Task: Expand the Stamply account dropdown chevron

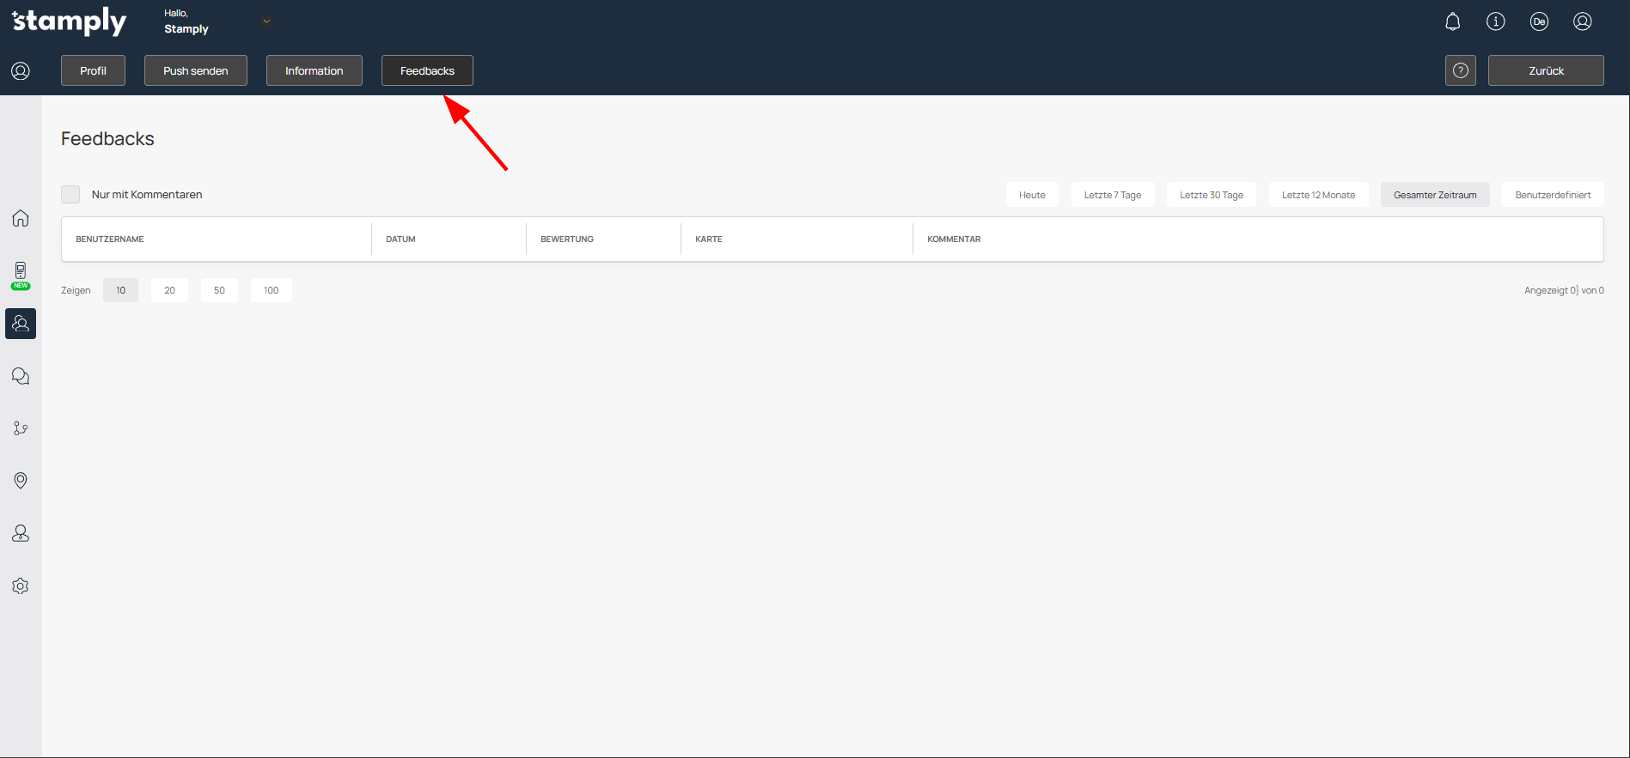Action: [266, 21]
